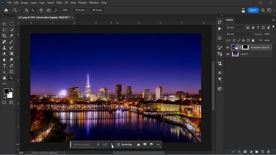
Task: Flag the generated result
Action: [x=151, y=145]
